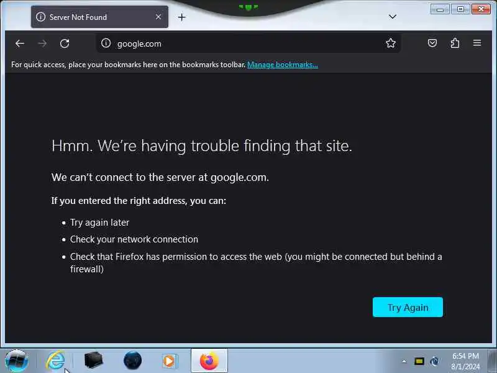Open a new tab with plus button

pyautogui.click(x=181, y=17)
